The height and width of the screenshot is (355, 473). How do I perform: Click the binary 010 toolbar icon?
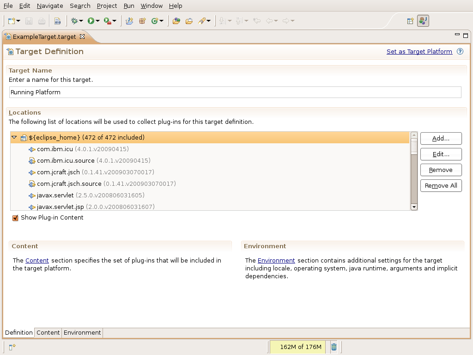(x=57, y=21)
